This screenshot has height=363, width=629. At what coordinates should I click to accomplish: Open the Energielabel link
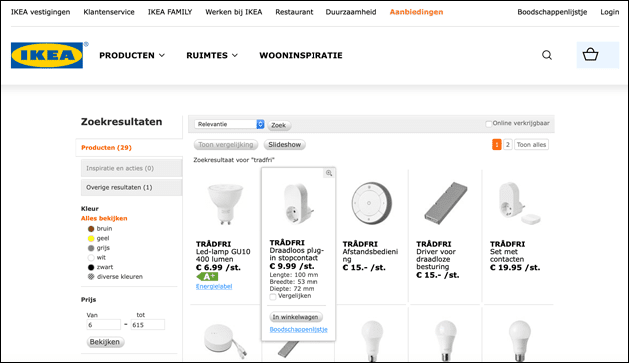214,287
